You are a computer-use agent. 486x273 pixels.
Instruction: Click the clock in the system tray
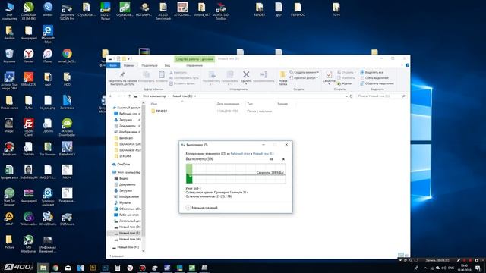[x=464, y=268]
